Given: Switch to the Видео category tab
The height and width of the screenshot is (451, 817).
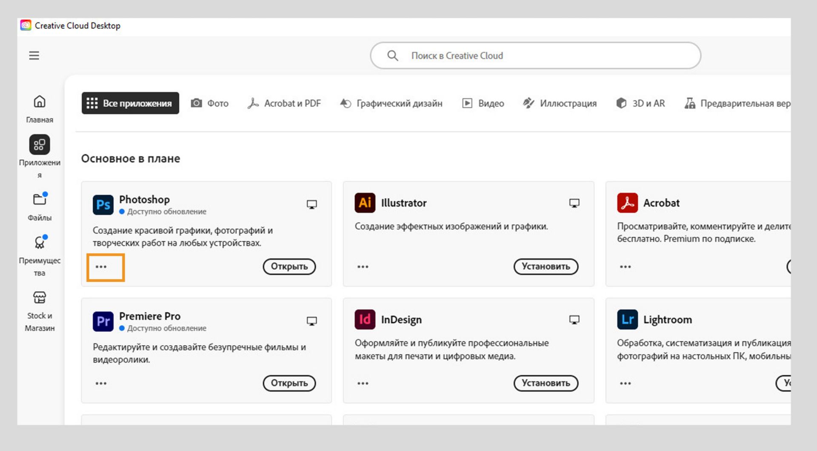Looking at the screenshot, I should [483, 103].
